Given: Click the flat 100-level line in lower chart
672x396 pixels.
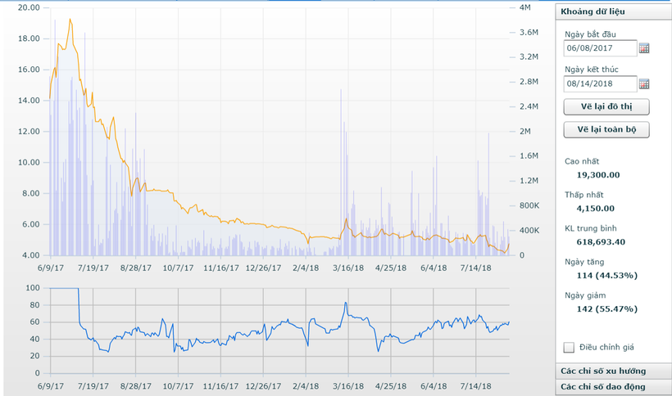Looking at the screenshot, I should click(64, 288).
